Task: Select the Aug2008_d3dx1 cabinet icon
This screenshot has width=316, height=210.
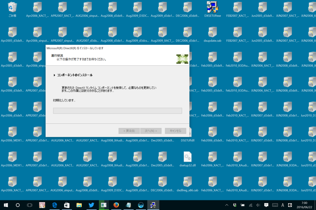Action: click(x=112, y=34)
